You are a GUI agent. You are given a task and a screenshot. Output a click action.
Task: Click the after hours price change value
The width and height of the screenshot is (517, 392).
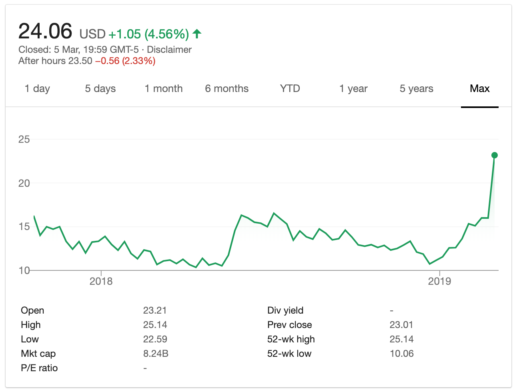(x=125, y=61)
